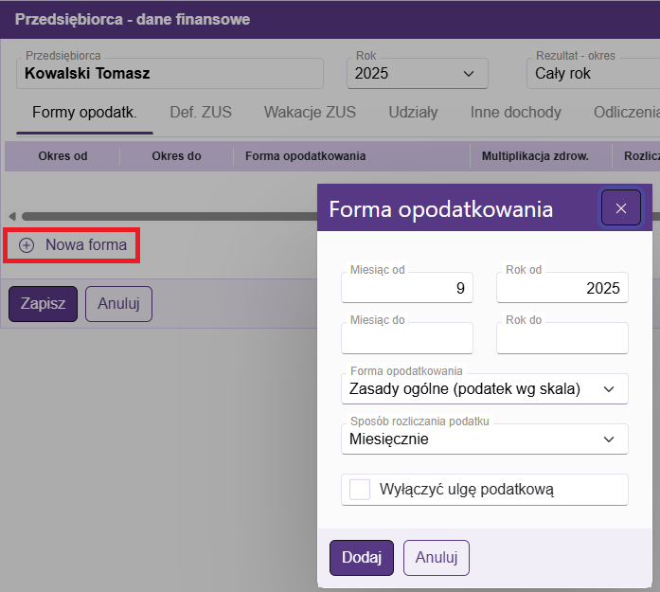Switch to the Odliczenia tab

click(626, 113)
